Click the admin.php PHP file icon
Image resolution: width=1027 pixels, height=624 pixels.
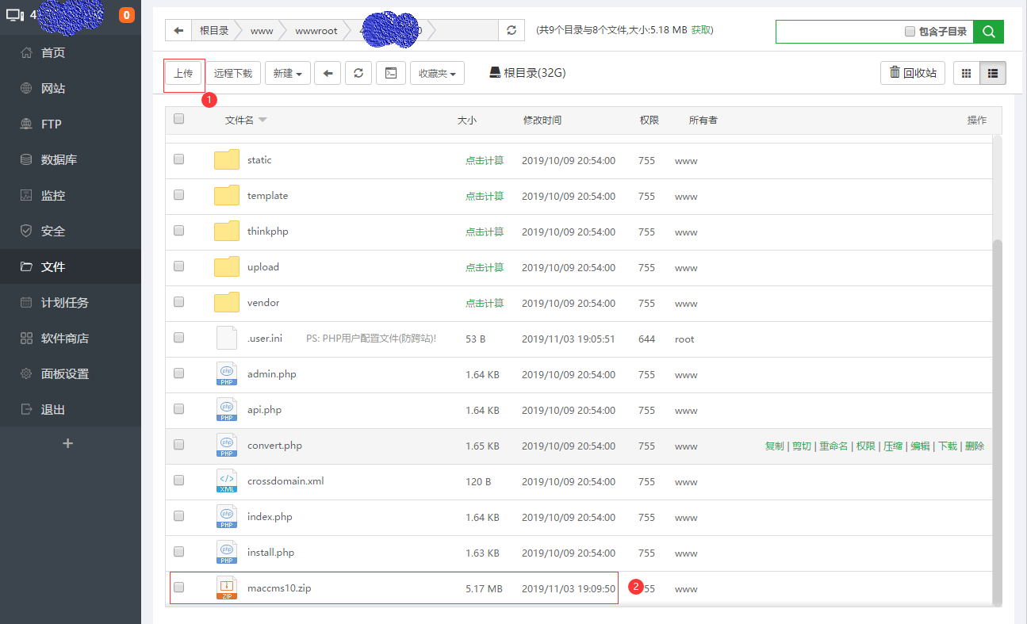[x=227, y=373]
